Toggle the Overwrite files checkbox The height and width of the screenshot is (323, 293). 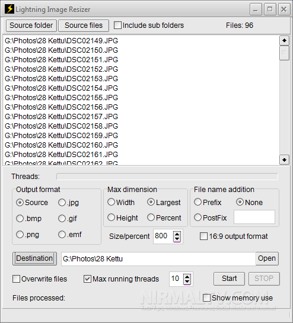click(x=16, y=279)
